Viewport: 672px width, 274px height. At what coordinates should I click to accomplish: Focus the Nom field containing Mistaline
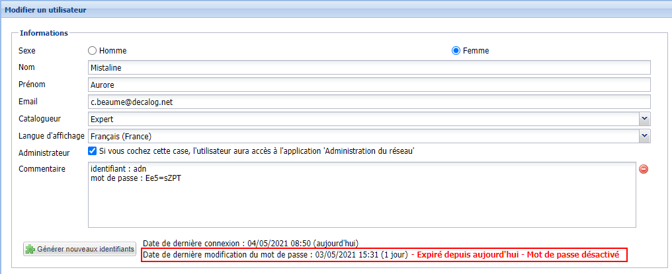[x=369, y=67]
